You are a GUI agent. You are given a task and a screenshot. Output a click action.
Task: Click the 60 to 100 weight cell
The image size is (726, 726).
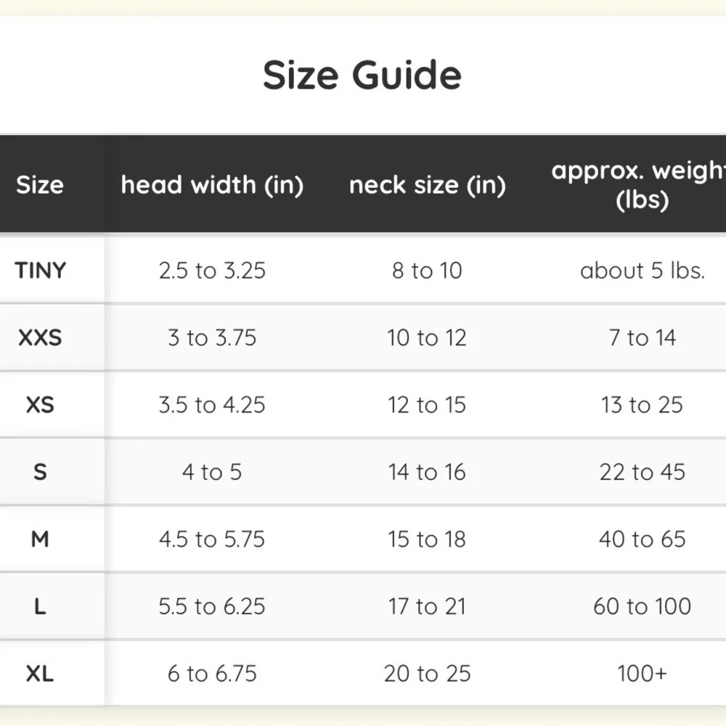643,606
